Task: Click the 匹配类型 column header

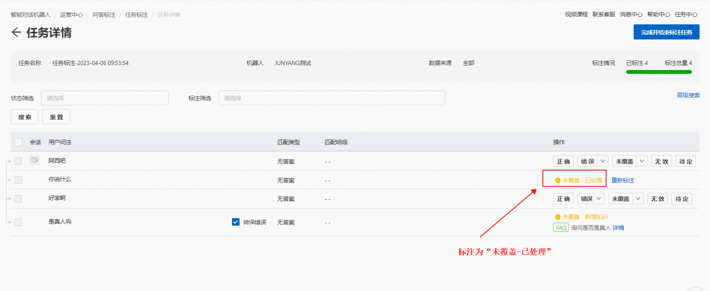Action: tap(288, 142)
